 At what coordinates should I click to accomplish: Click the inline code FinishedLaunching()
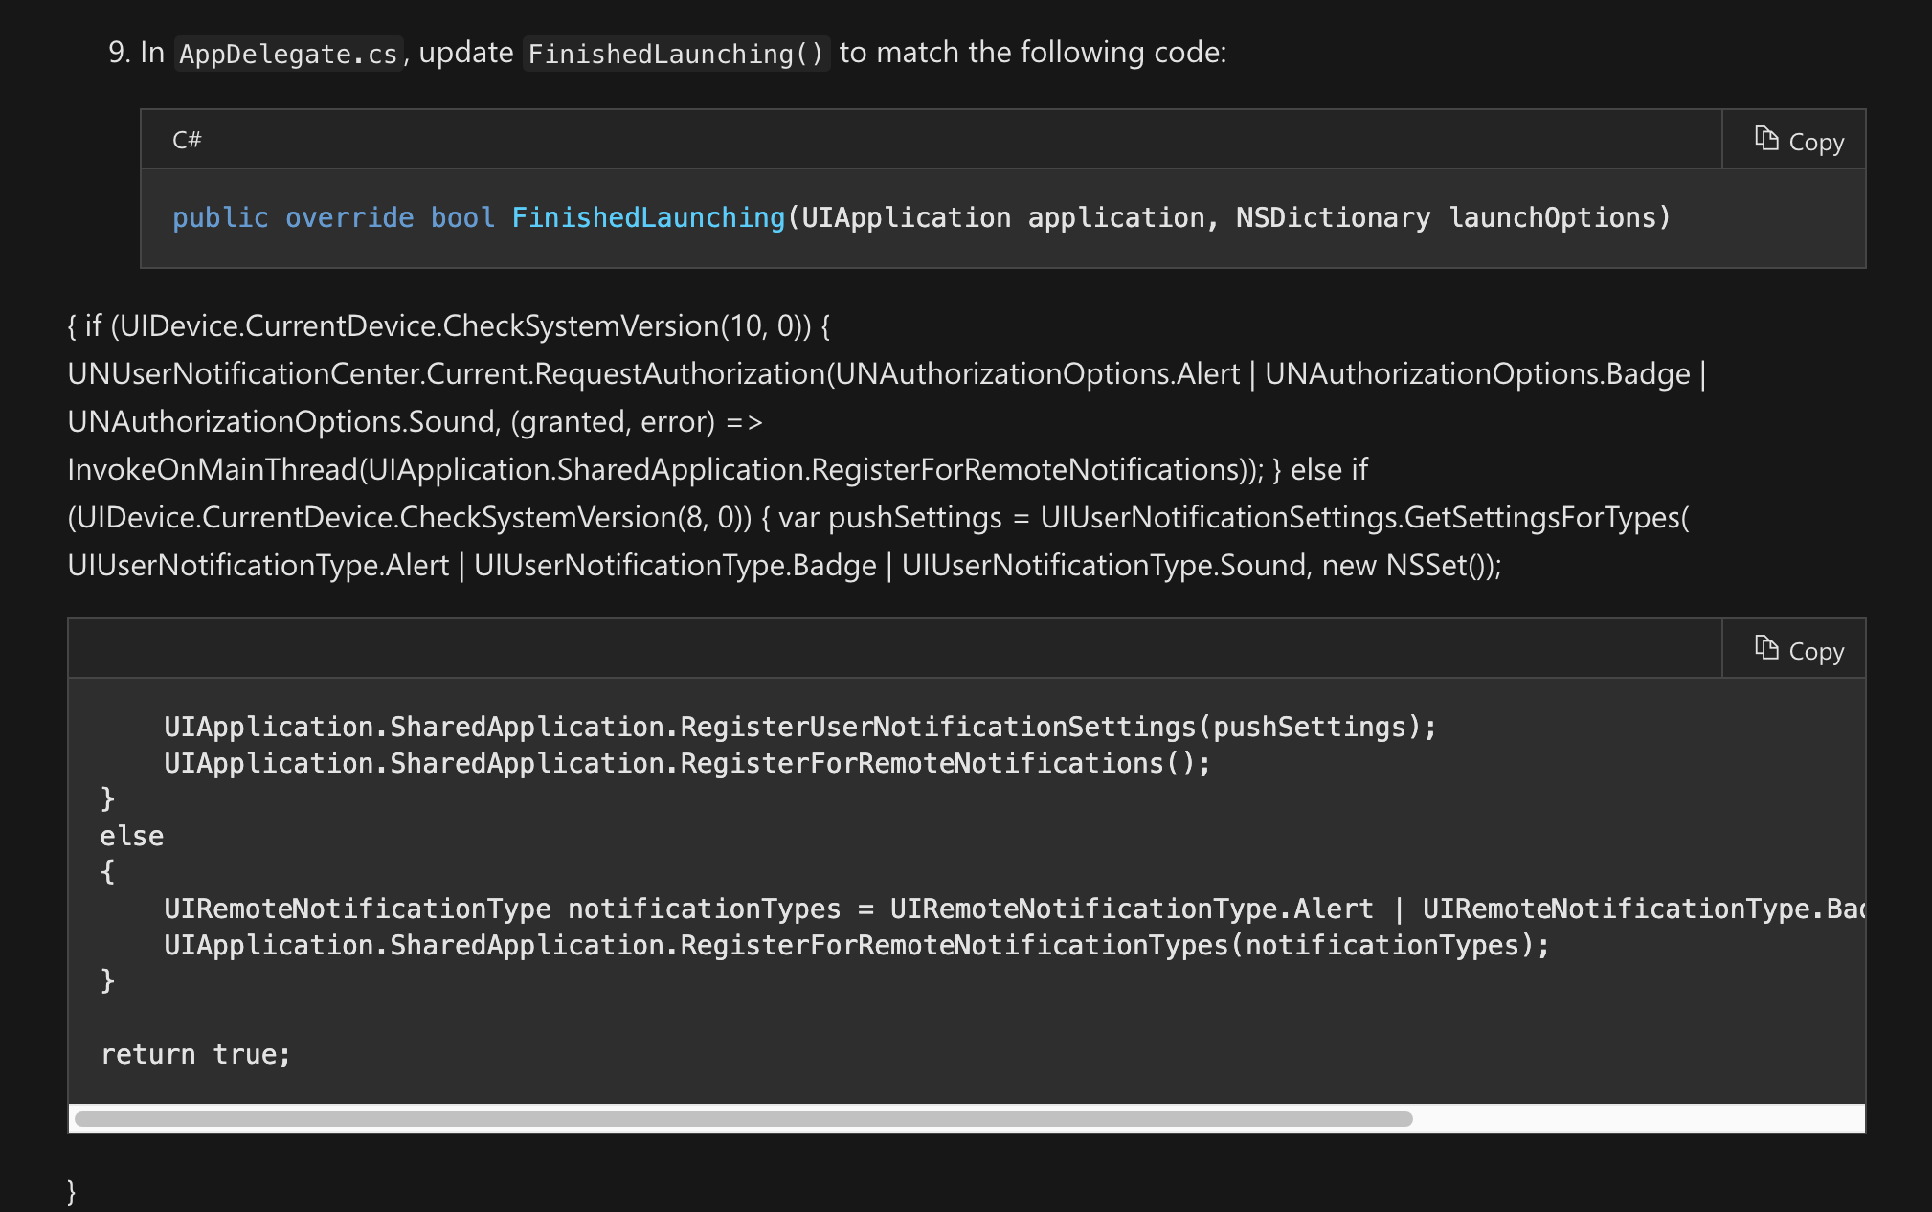coord(675,53)
